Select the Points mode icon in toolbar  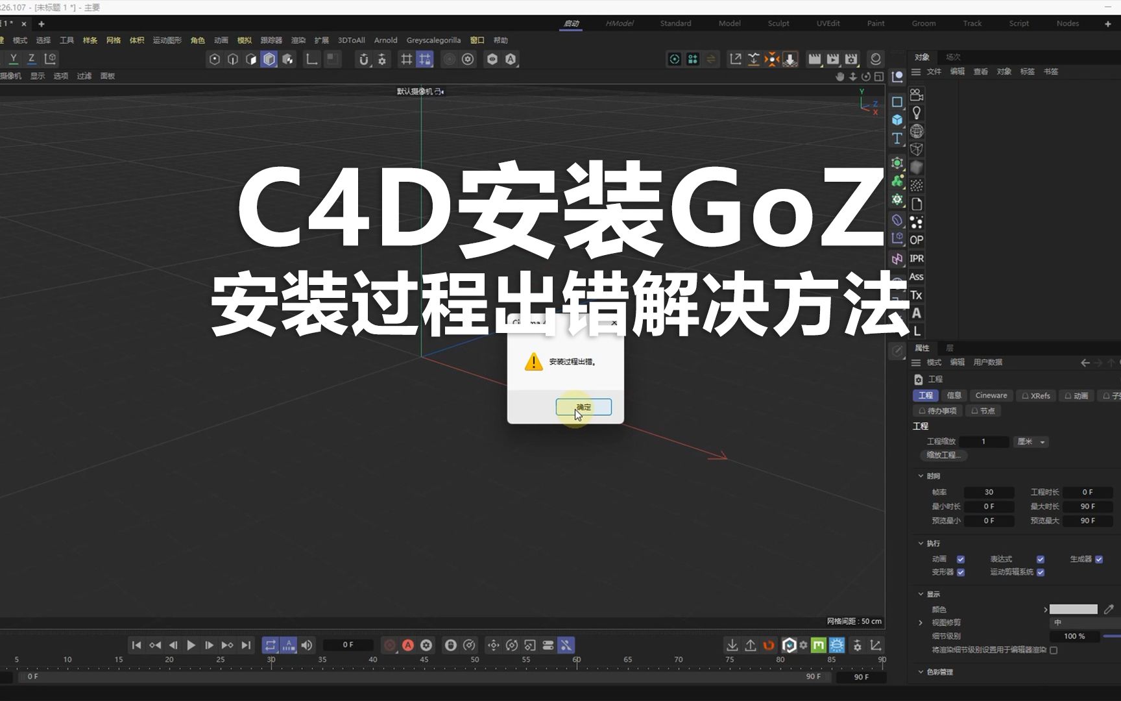click(x=215, y=60)
